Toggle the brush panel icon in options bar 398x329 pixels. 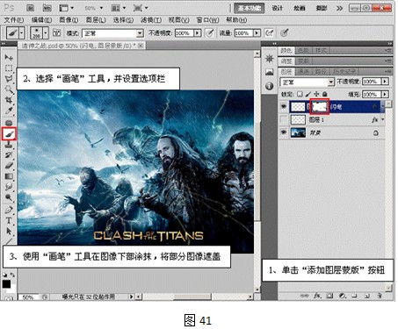(x=56, y=33)
